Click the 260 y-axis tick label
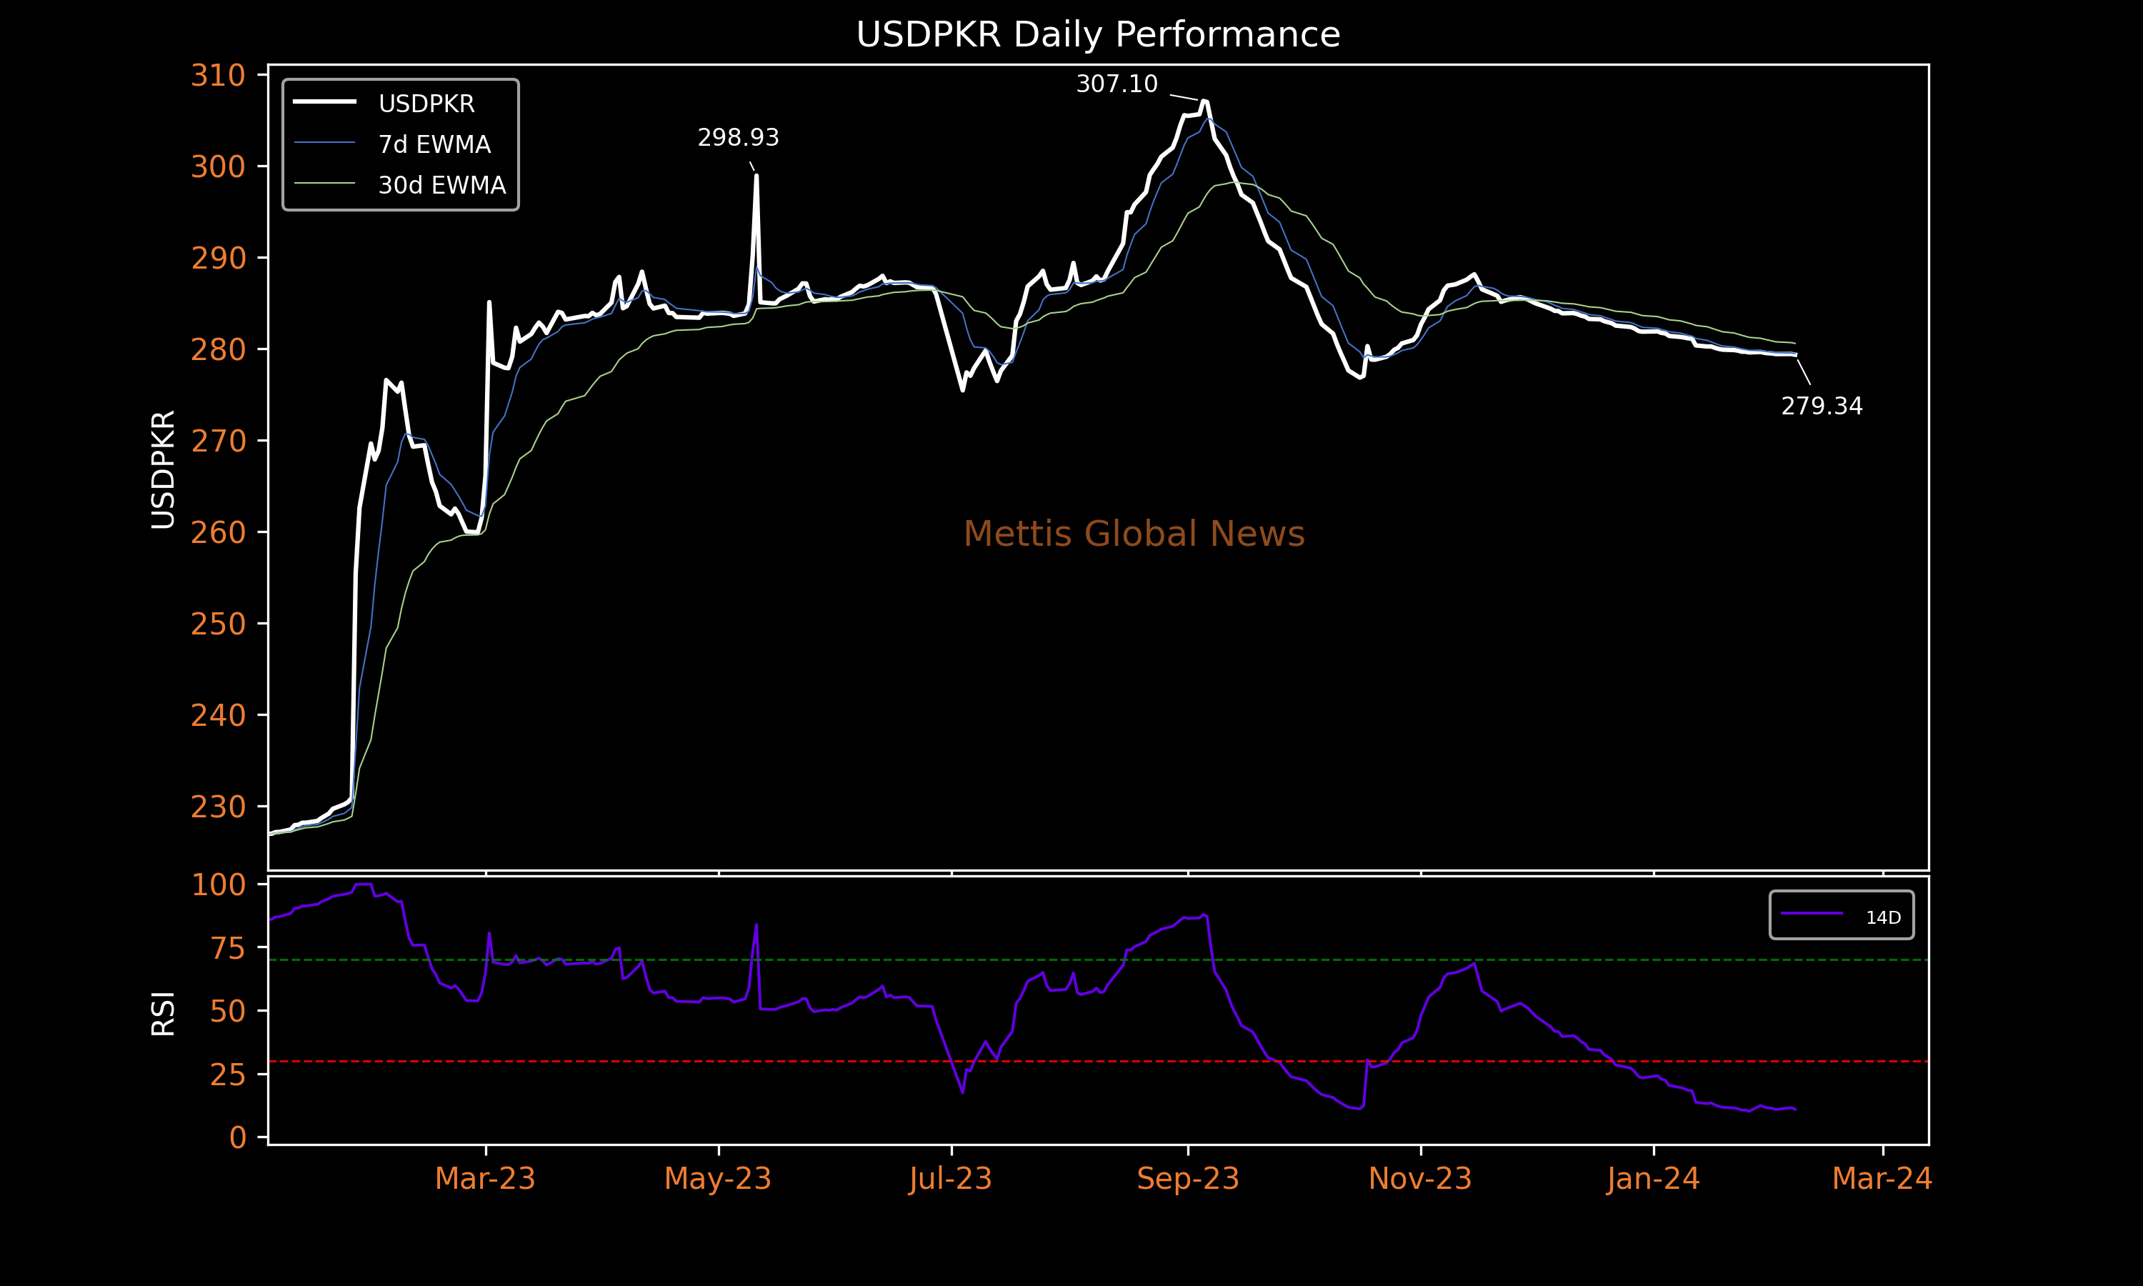This screenshot has width=2143, height=1286. tap(219, 533)
